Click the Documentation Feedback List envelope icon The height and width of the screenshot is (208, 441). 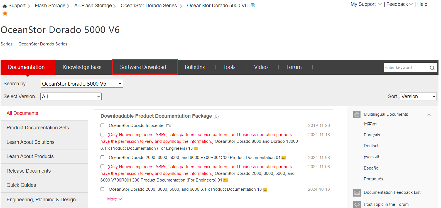point(357,193)
